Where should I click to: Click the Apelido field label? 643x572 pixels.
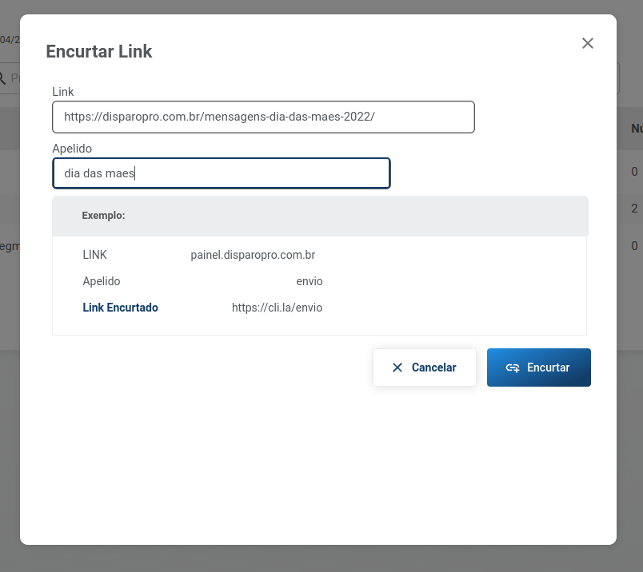pyautogui.click(x=72, y=149)
